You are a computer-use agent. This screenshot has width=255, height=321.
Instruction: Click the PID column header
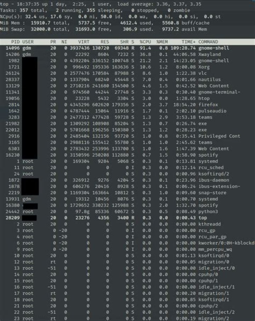[x=15, y=42]
